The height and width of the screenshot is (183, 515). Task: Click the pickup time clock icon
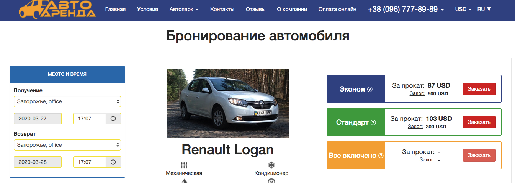(113, 119)
